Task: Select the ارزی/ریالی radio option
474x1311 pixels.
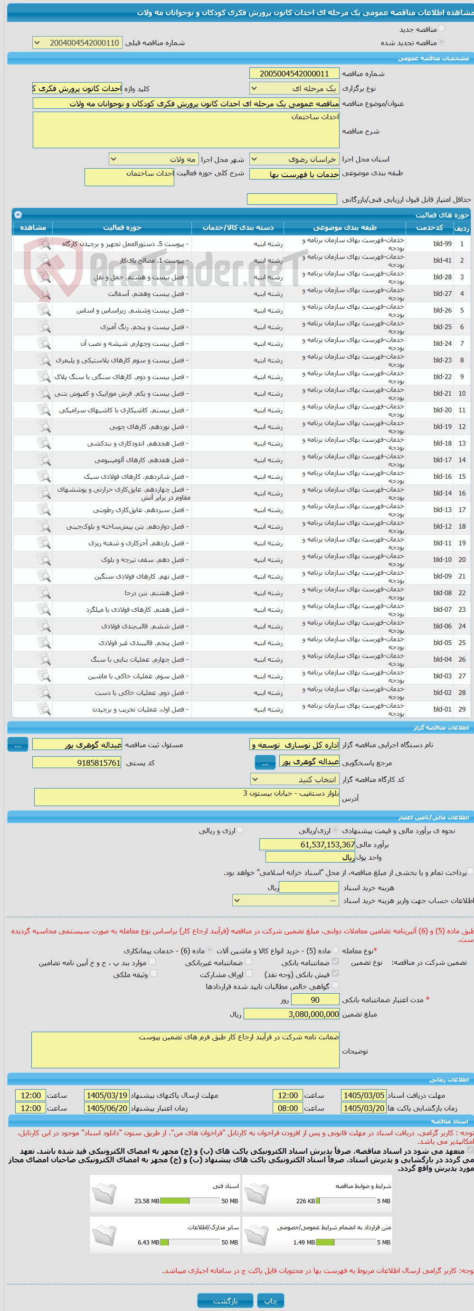Action: tap(335, 829)
